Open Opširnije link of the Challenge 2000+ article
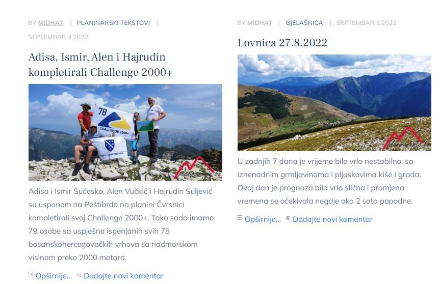Image resolution: width=440 pixels, height=284 pixels. [54, 276]
